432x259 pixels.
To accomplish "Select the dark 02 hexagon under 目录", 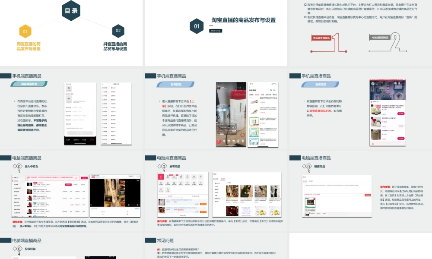I will coord(118,31).
